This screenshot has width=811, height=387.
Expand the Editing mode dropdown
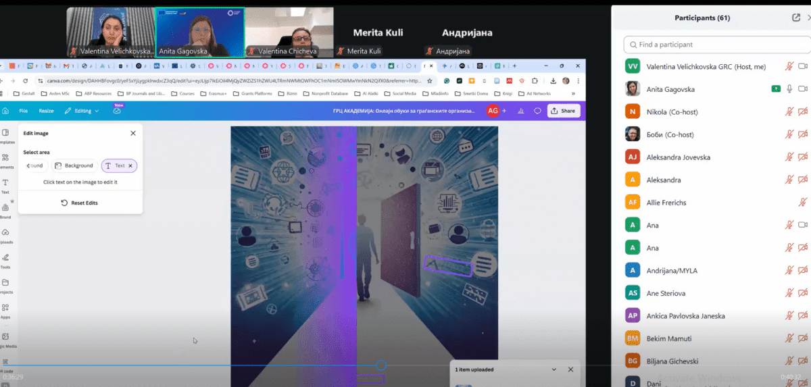click(x=82, y=111)
